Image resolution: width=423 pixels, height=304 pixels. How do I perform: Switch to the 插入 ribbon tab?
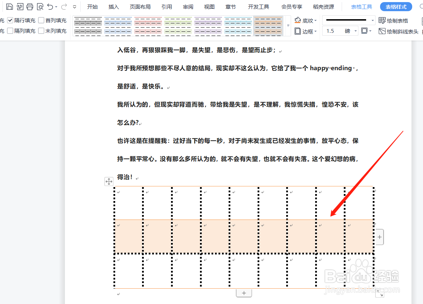point(113,6)
